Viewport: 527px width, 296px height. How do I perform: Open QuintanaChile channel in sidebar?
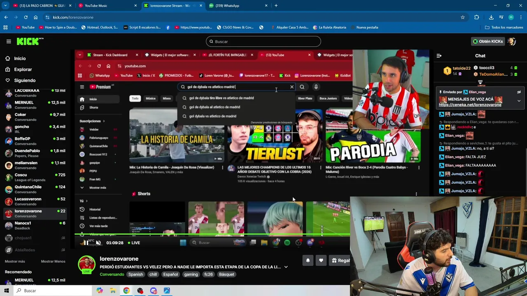(x=35, y=189)
